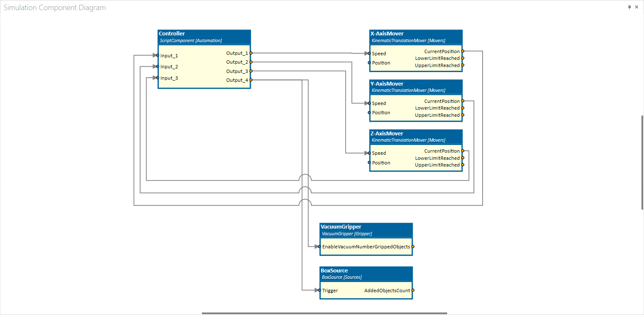Click EnableVacuum input port of VacuumGripper
This screenshot has height=315, width=644.
[319, 247]
